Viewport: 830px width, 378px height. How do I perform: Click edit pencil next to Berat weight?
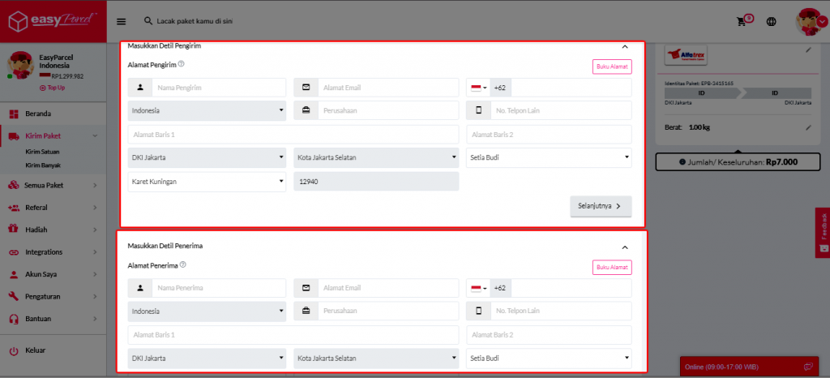click(807, 127)
